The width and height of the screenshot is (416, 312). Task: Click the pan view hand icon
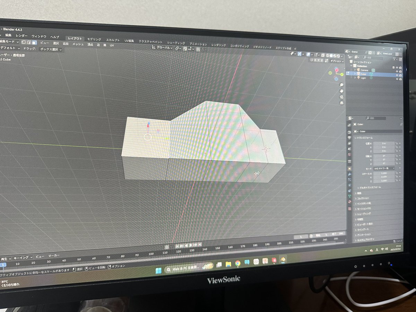point(341,91)
